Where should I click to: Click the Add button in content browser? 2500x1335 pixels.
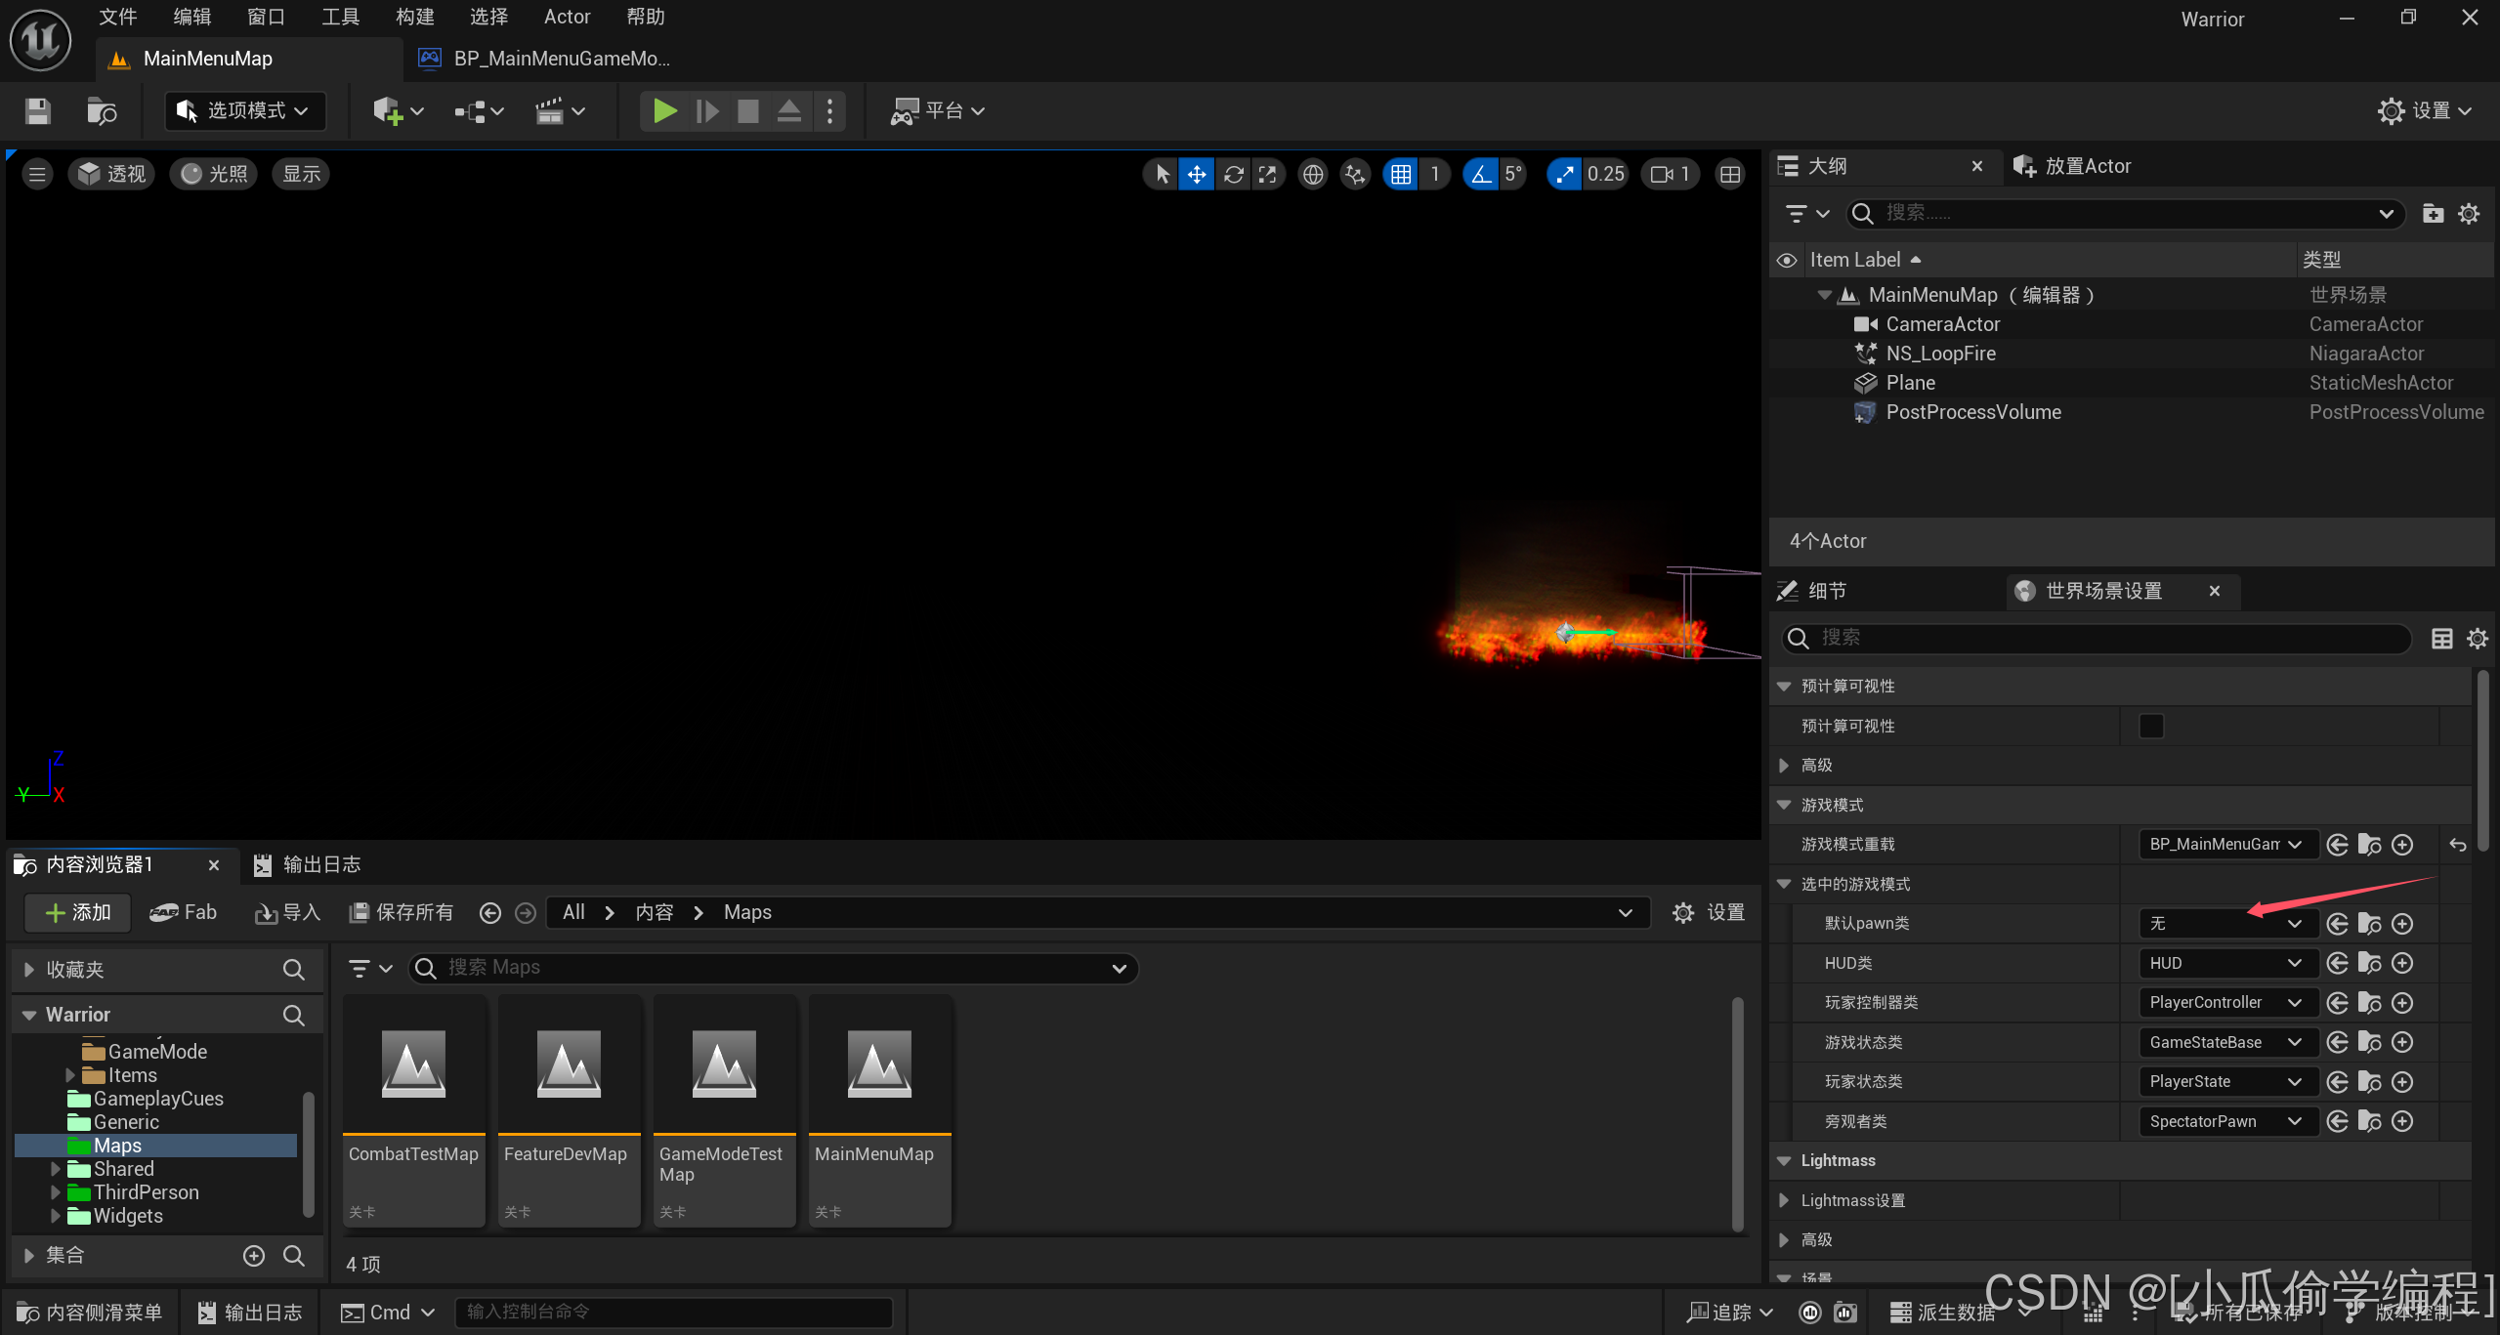click(78, 912)
